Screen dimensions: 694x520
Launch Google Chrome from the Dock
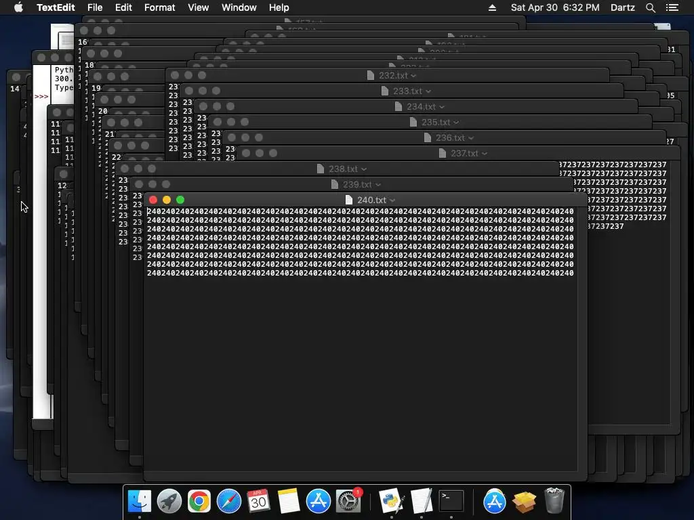(x=199, y=501)
